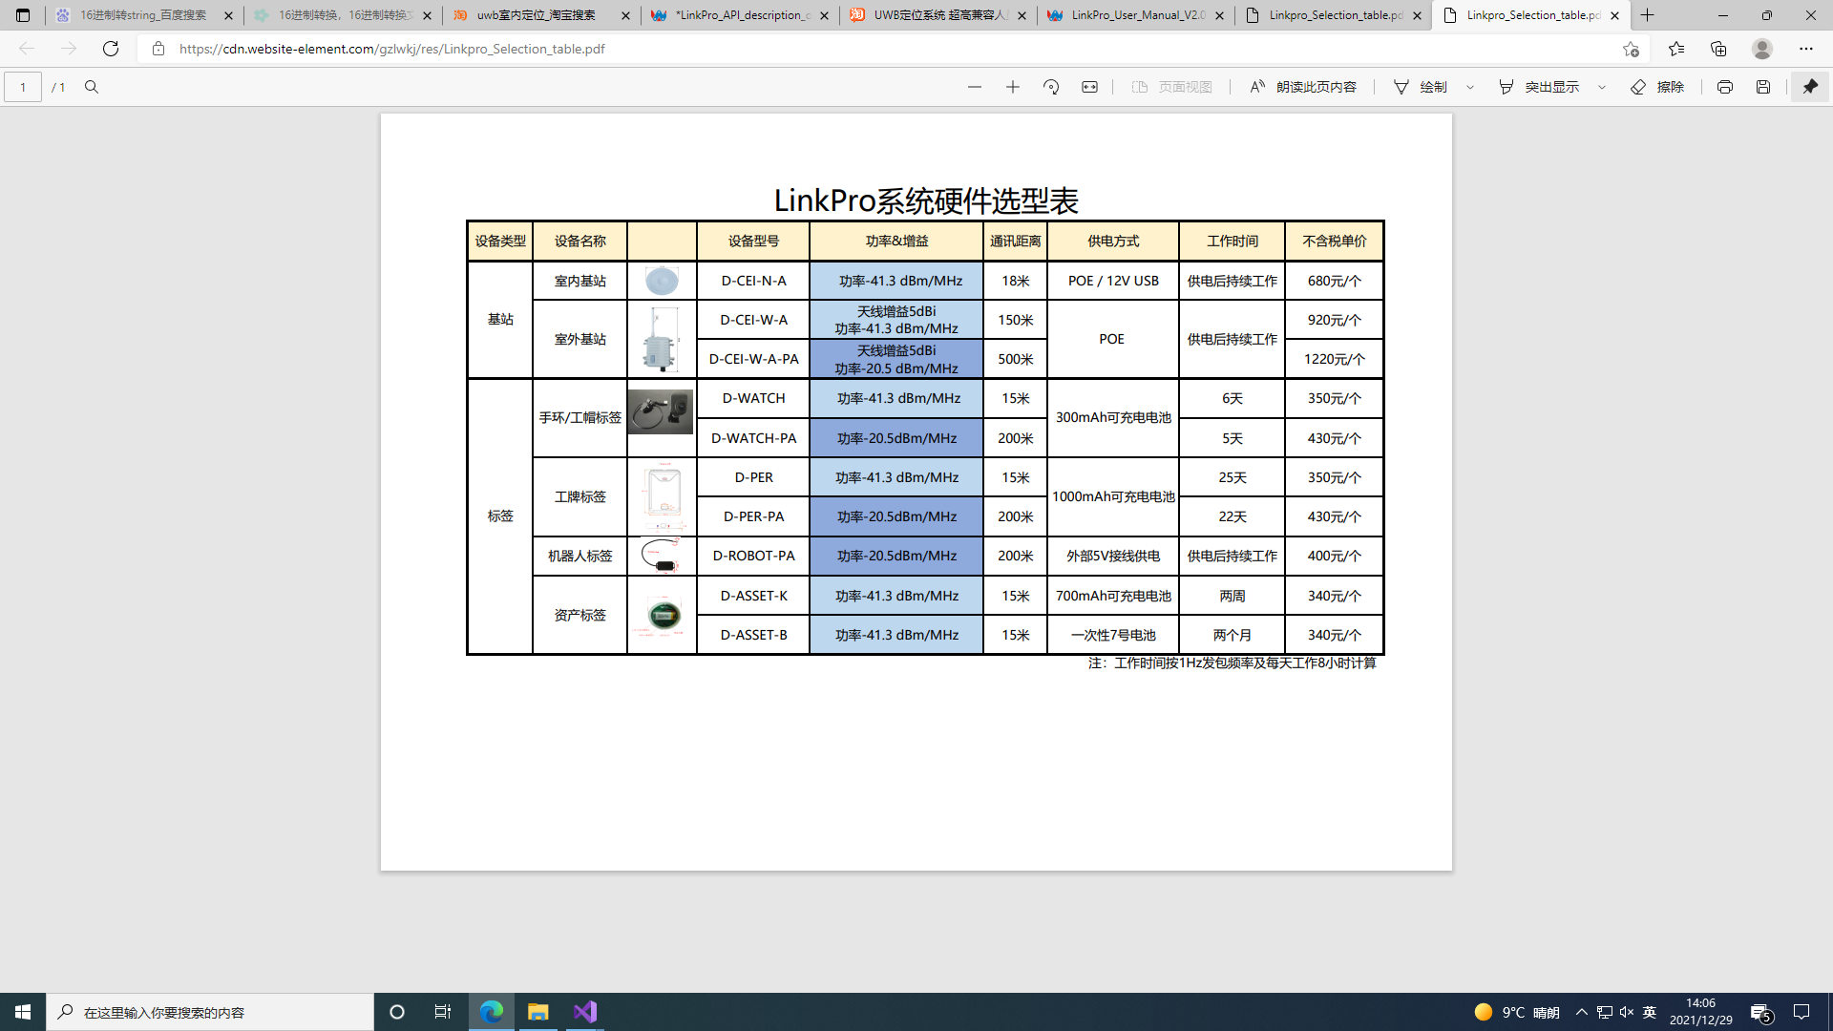The height and width of the screenshot is (1031, 1833).
Task: Toggle the tab actions menu icon
Action: pyautogui.click(x=23, y=15)
